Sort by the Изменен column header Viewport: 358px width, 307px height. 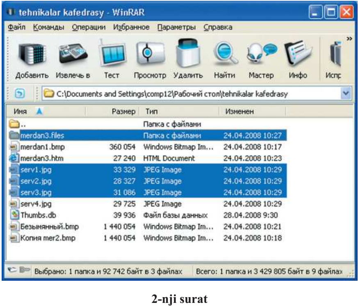(253, 112)
